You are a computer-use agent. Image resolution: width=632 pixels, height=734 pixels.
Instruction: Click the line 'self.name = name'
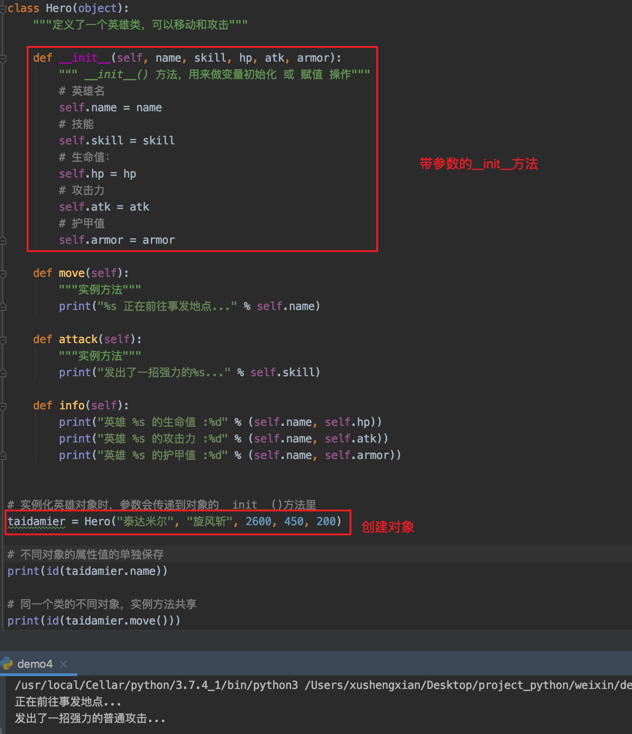click(x=110, y=108)
